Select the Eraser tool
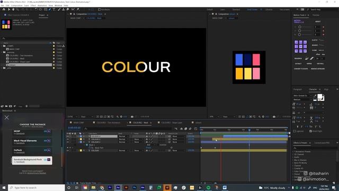Image resolution: width=339 pixels, height=191 pixels. [68, 10]
